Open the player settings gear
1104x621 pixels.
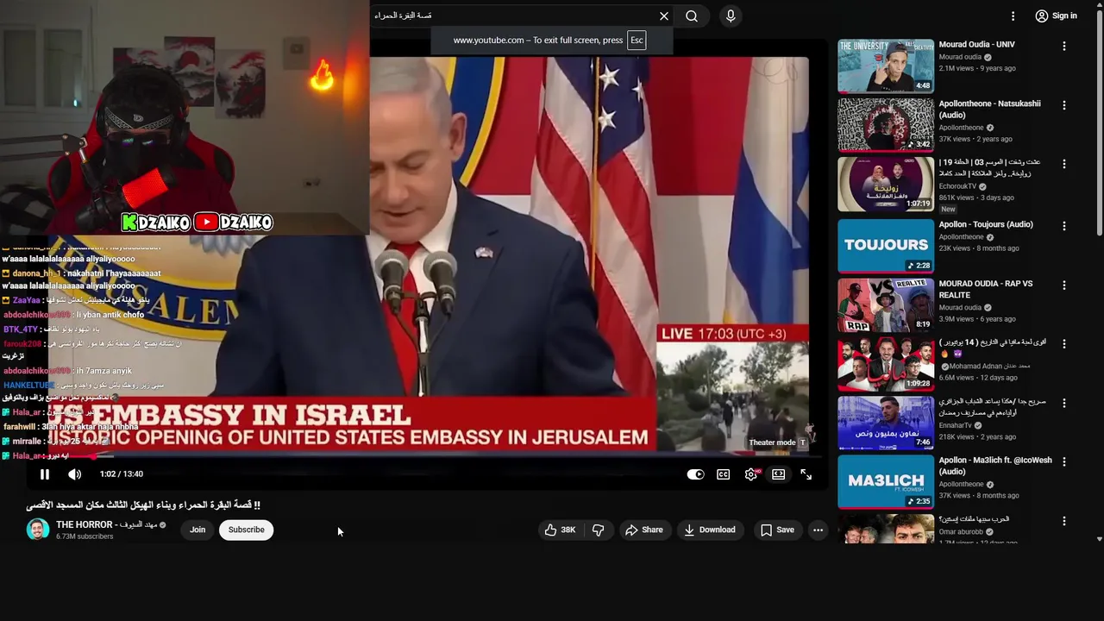click(751, 474)
